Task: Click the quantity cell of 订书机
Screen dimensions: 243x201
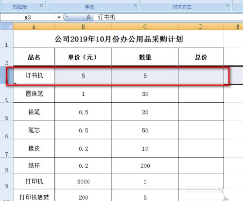Action: pyautogui.click(x=145, y=75)
